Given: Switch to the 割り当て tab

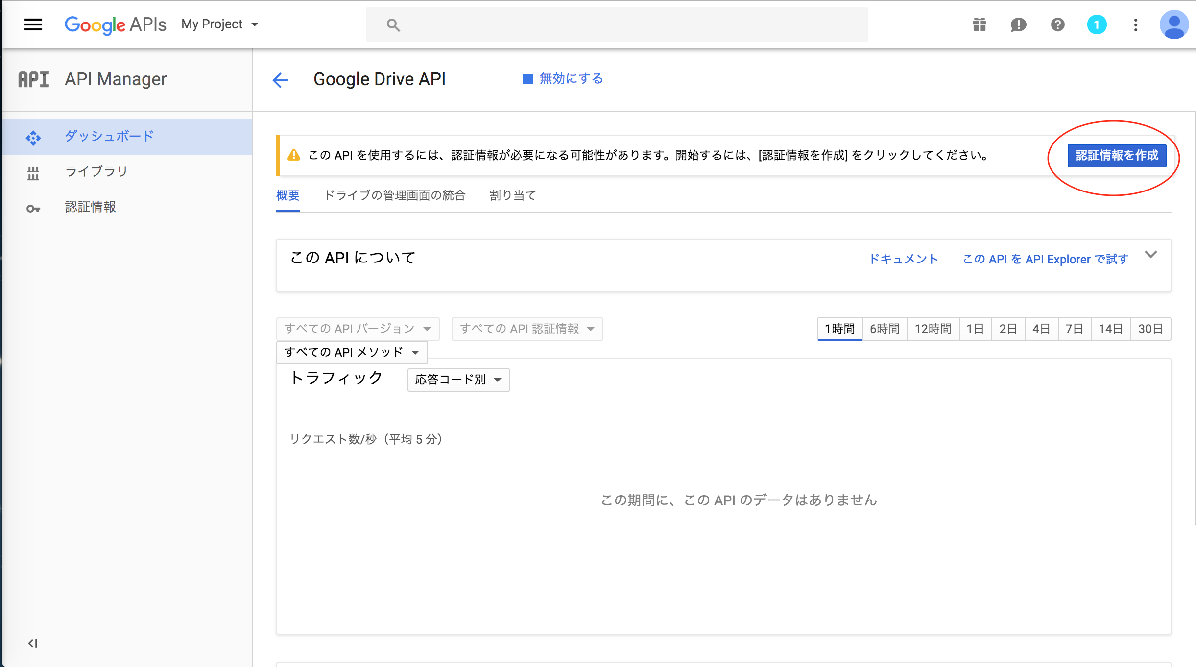Looking at the screenshot, I should point(511,195).
